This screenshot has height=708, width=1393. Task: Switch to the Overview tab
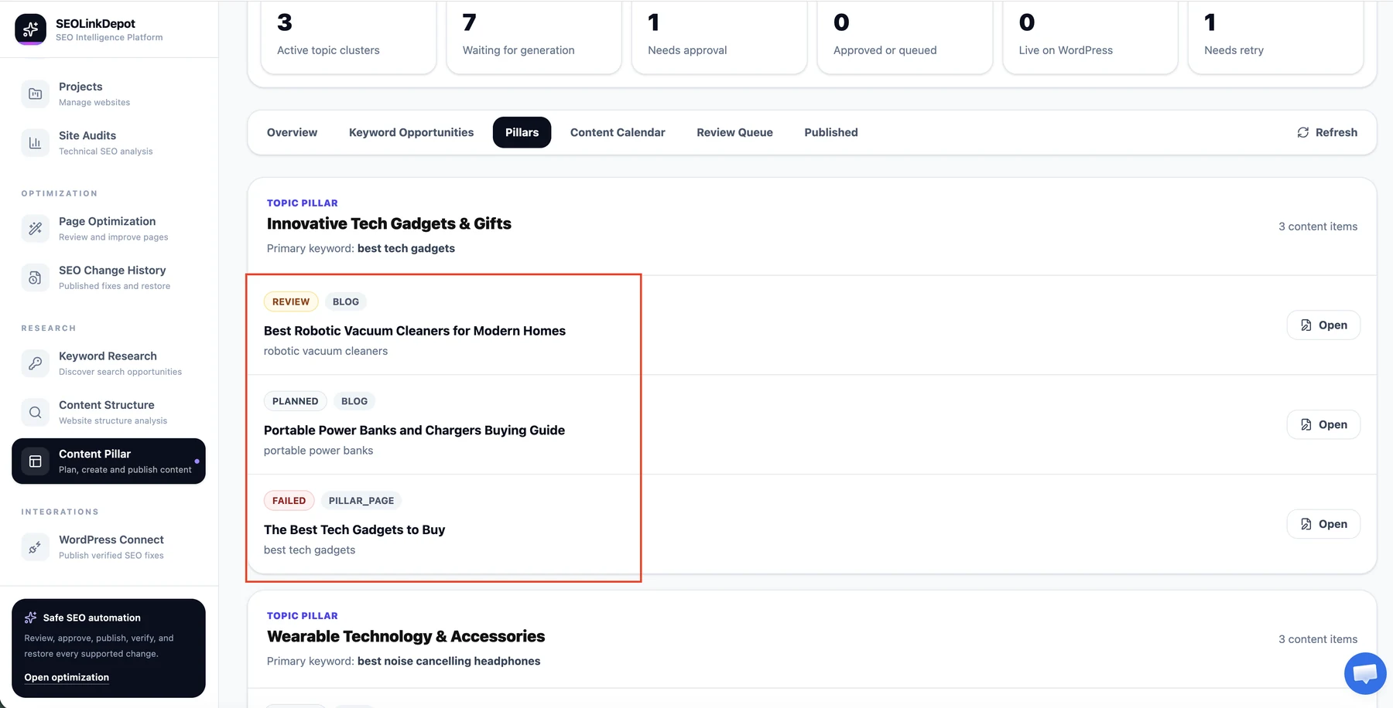coord(292,132)
